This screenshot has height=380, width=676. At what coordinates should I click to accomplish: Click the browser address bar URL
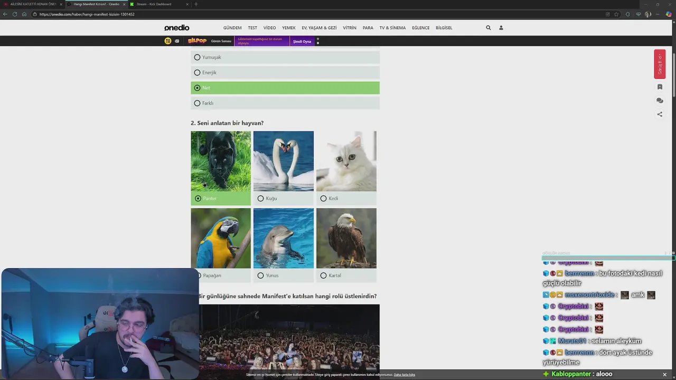[87, 14]
